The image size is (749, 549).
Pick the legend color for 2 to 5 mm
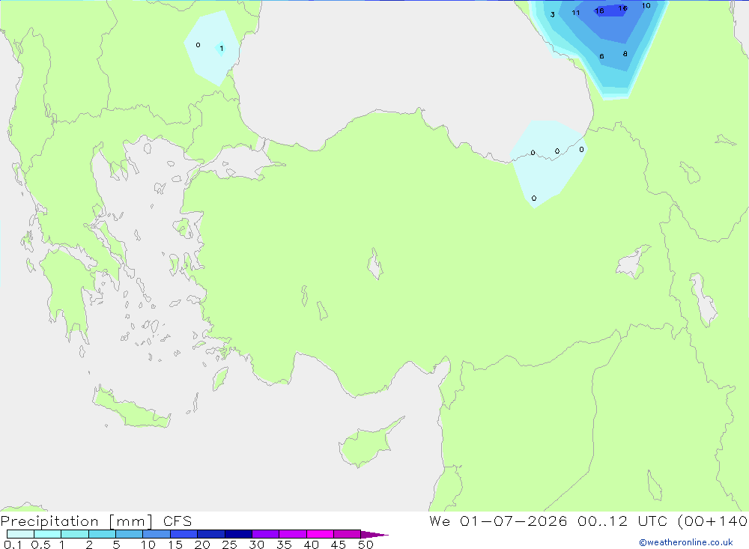pyautogui.click(x=102, y=534)
